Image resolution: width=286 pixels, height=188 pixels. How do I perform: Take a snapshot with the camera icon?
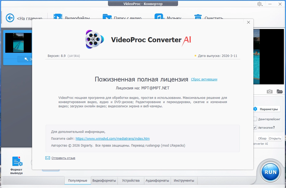coord(270,91)
